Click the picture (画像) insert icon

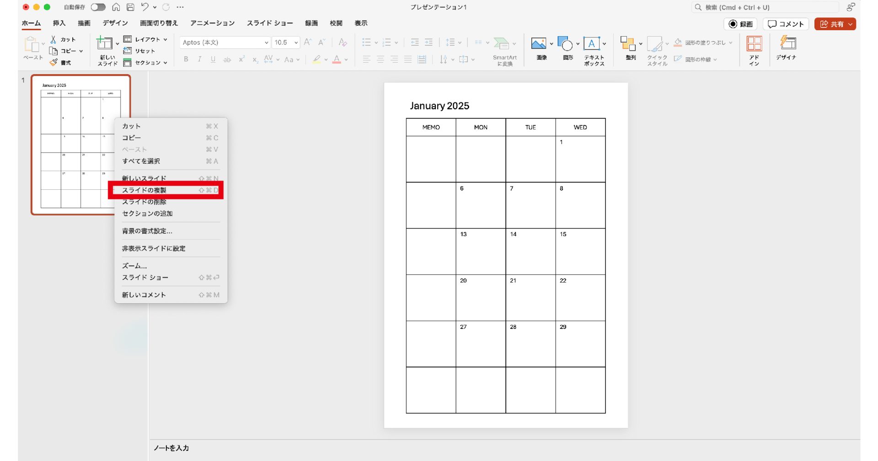click(539, 44)
